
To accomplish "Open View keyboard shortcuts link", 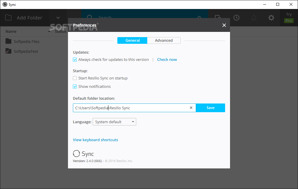I will [95, 140].
